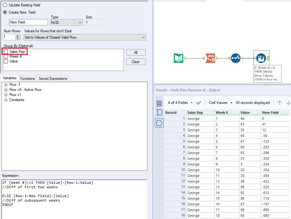The image size is (291, 219).
Task: Apply field selection with the green checkmark
Action: (199, 103)
